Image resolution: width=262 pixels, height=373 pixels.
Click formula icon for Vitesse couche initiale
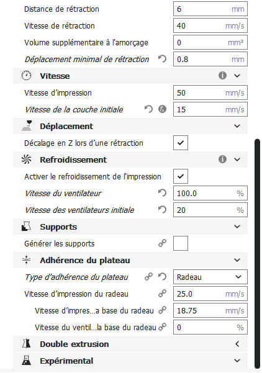162,109
